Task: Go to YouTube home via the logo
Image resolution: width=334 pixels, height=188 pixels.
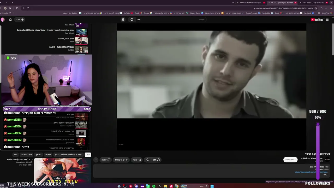Action: [x=317, y=20]
